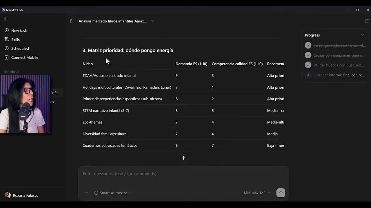The width and height of the screenshot is (371, 208).
Task: Click the Progress panel heading
Action: (x=312, y=35)
